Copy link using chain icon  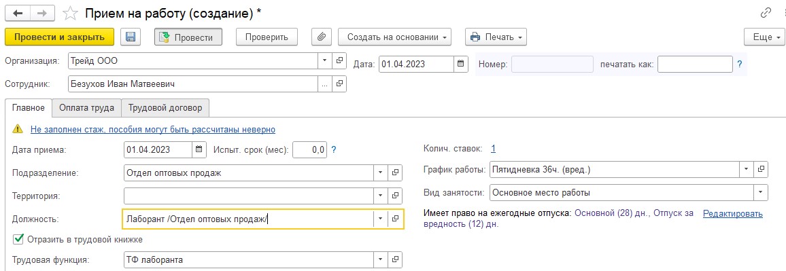click(x=766, y=13)
